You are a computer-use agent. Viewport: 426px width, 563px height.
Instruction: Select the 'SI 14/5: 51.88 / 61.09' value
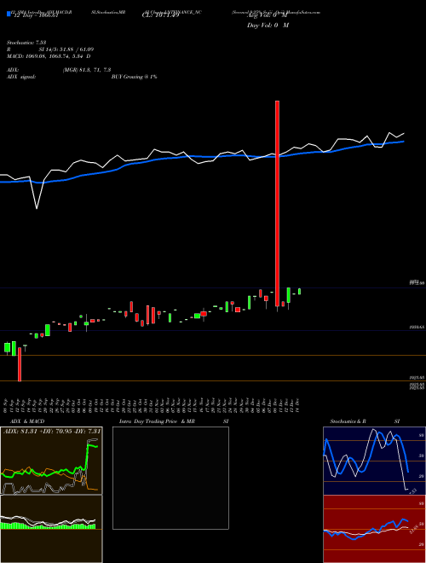pos(66,49)
